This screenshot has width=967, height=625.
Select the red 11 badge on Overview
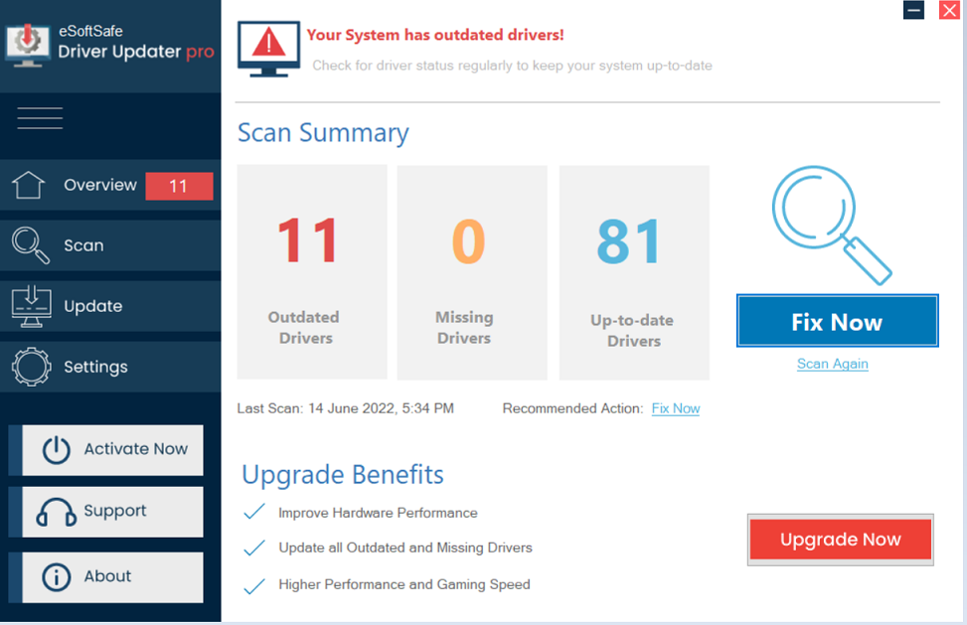click(x=179, y=186)
